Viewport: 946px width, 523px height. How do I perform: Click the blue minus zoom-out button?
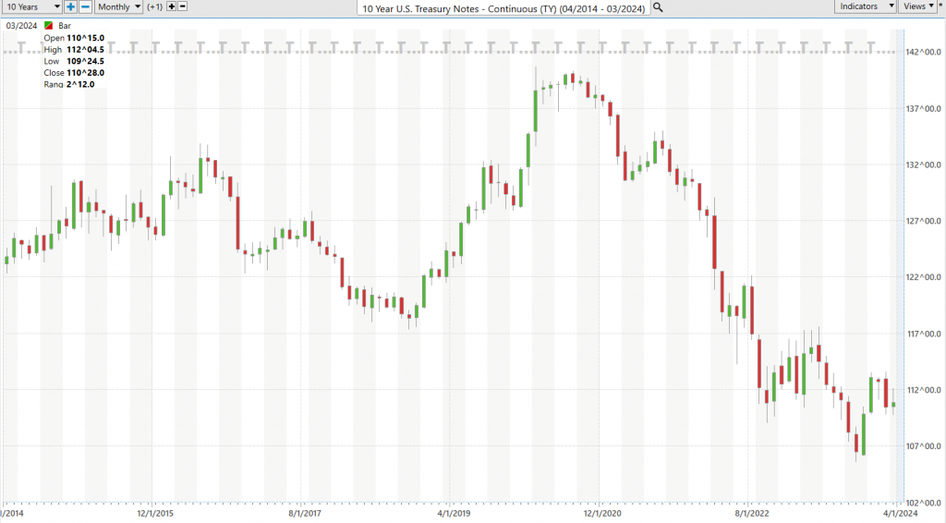pyautogui.click(x=85, y=6)
